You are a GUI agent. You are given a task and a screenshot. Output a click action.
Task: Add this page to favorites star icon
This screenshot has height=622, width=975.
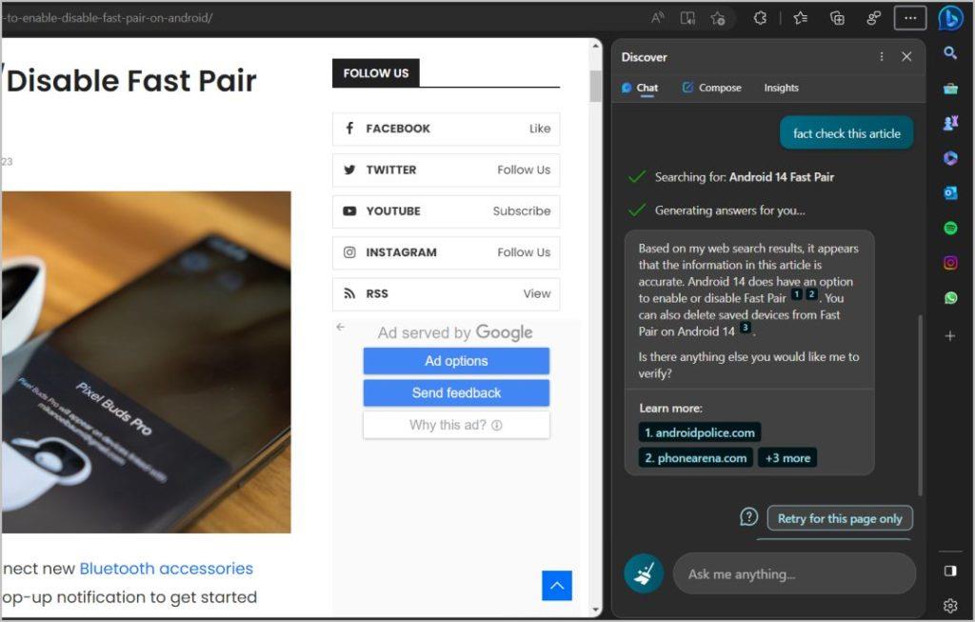(718, 18)
